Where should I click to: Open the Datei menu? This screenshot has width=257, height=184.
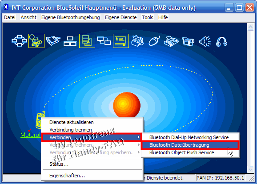click(x=10, y=17)
